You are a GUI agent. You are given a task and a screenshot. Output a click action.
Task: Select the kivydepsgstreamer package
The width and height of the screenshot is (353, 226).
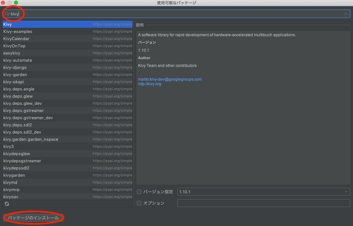coord(68,161)
